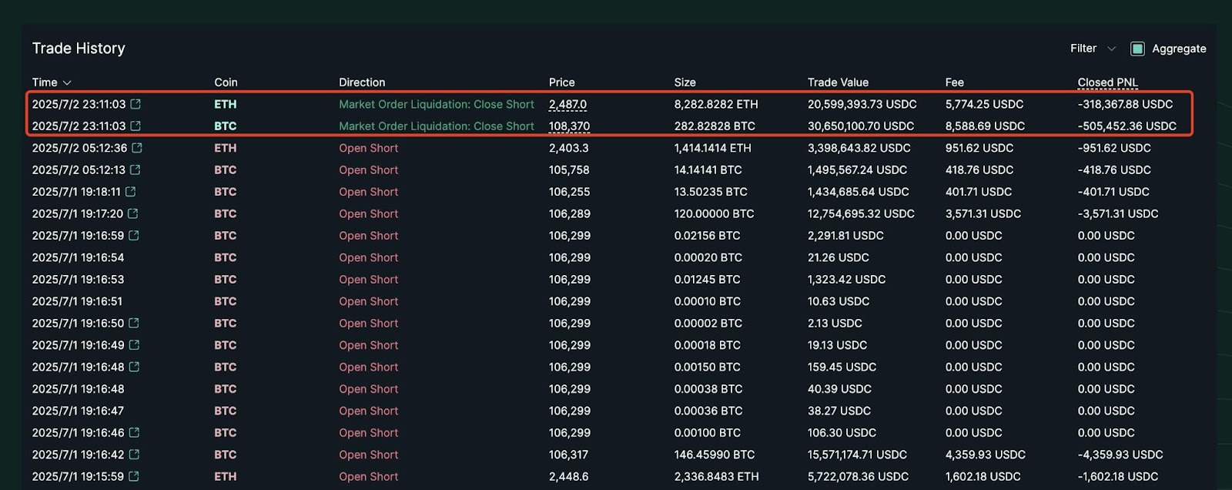Click price 2,403.3 in ETH row
The width and height of the screenshot is (1232, 490).
click(569, 148)
